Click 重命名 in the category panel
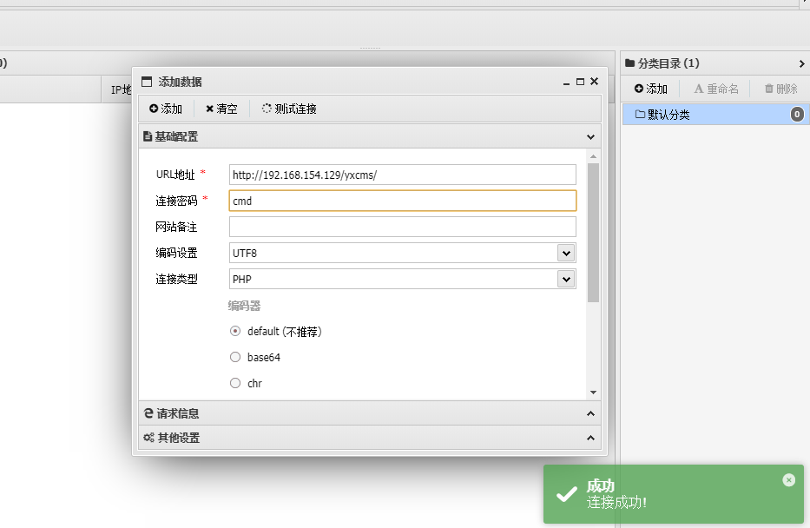Image resolution: width=810 pixels, height=528 pixels. coord(716,89)
